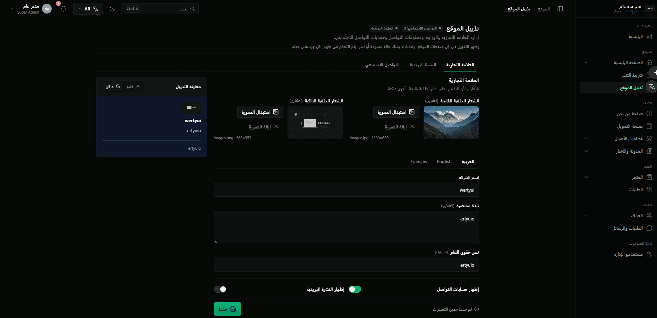Select the العربية language tab
The width and height of the screenshot is (657, 318).
click(x=468, y=162)
